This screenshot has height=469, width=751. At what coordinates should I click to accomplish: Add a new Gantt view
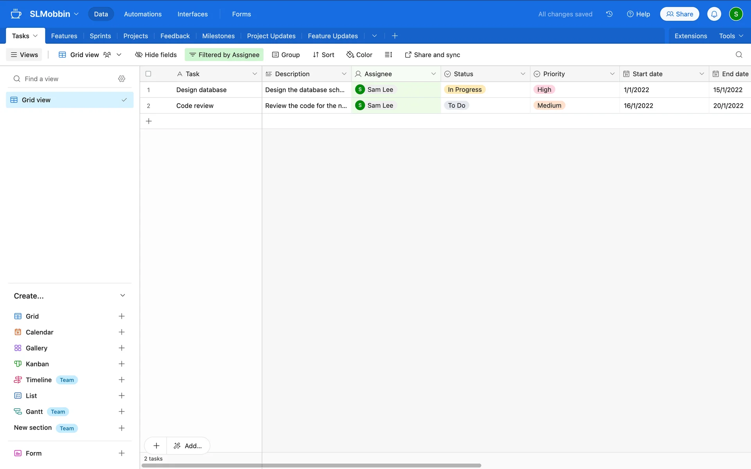coord(122,412)
